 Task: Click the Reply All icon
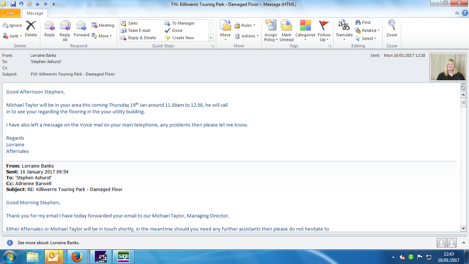(65, 29)
